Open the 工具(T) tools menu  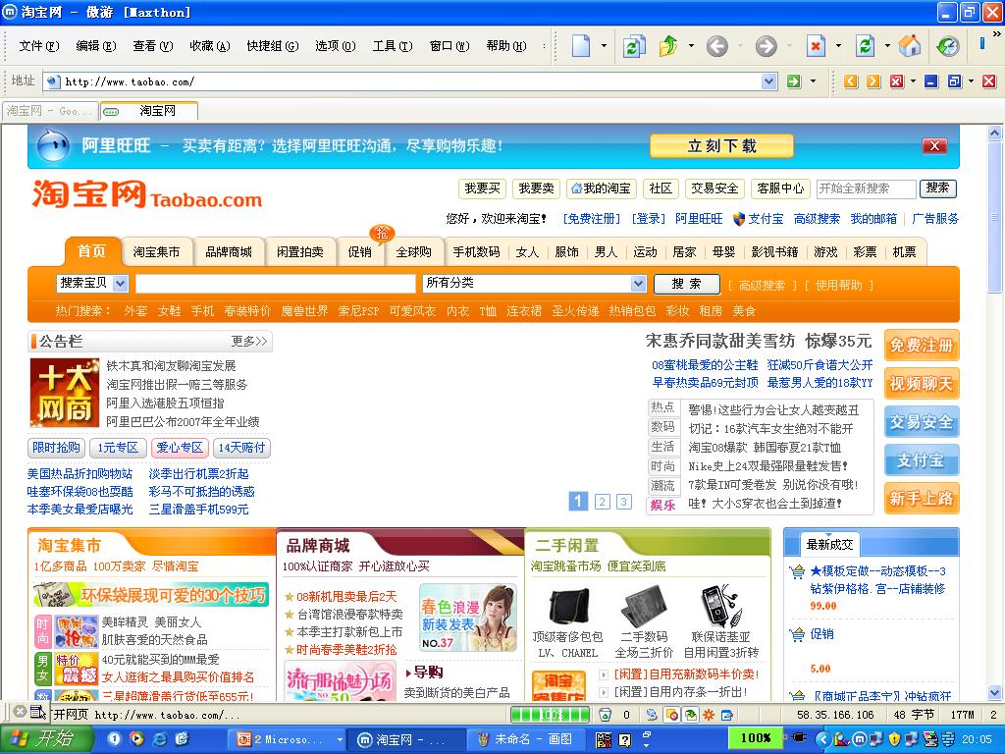tap(393, 46)
